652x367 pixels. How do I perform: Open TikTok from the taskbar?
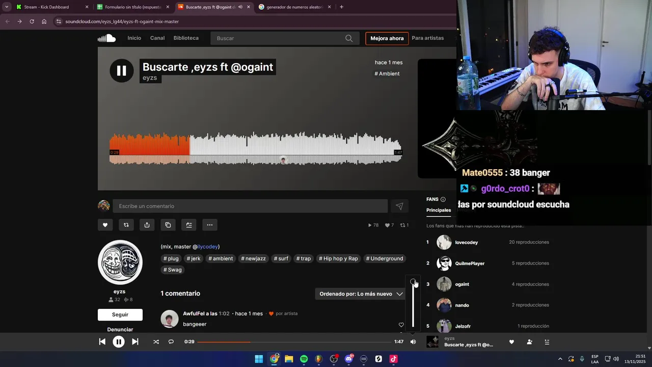pyautogui.click(x=393, y=359)
